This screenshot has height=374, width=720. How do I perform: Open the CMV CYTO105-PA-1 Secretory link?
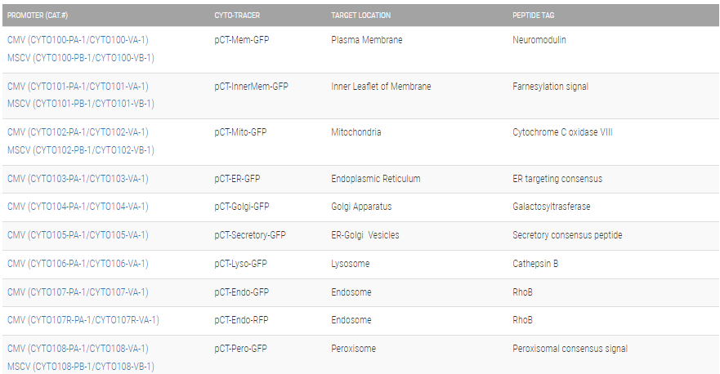coord(78,235)
